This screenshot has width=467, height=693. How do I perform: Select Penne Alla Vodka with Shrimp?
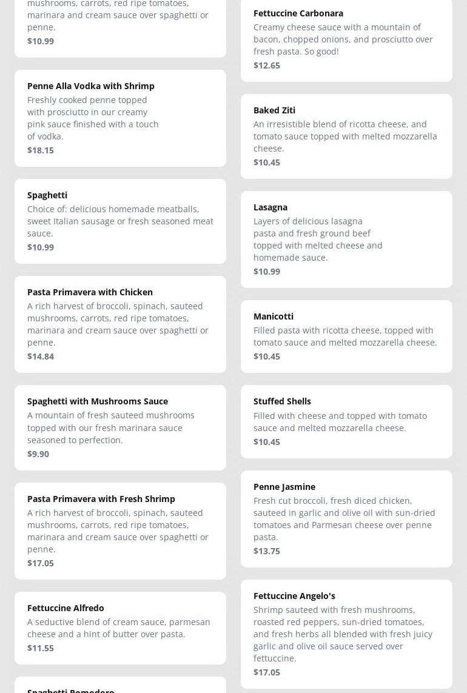pos(91,86)
